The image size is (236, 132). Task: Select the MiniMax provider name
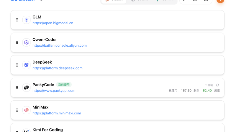[40, 107]
